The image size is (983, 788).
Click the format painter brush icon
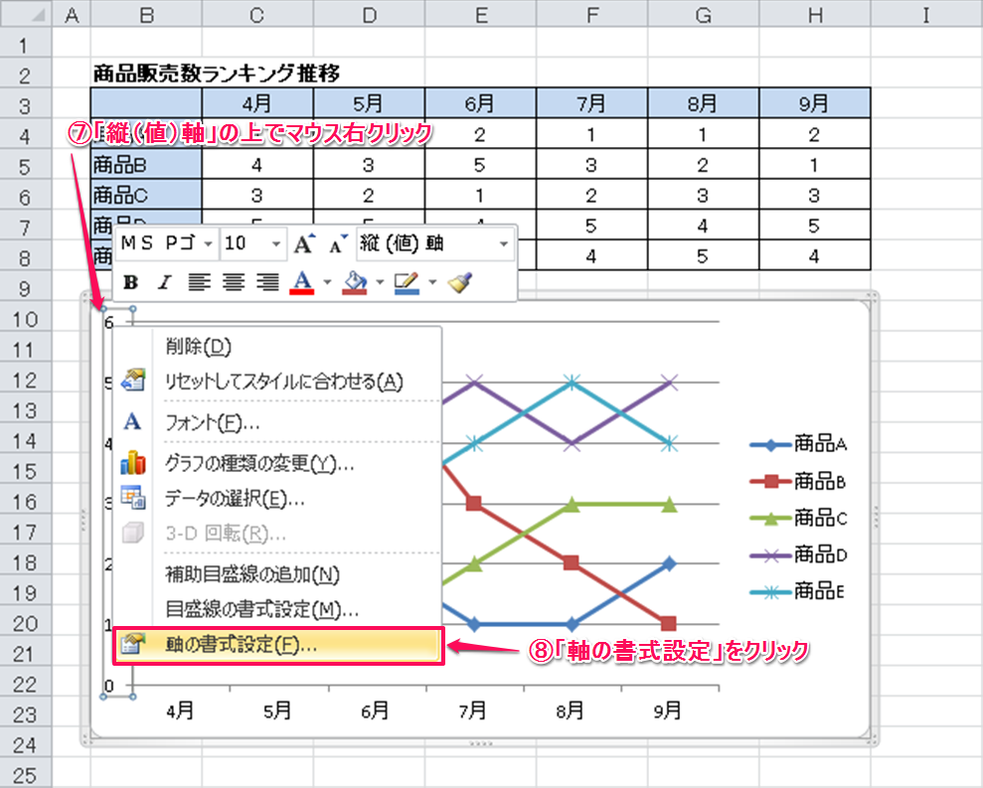458,282
